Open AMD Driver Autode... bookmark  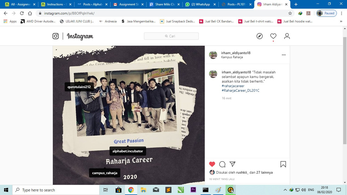tap(38, 21)
